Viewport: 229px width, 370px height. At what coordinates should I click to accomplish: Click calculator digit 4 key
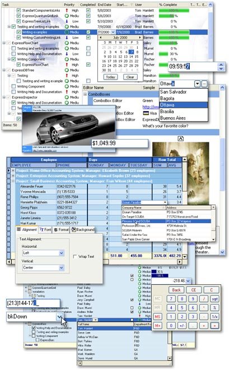[171, 308]
